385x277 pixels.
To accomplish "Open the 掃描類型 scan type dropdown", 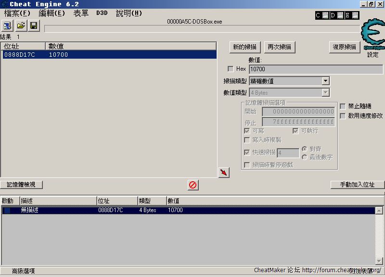I will [x=325, y=81].
